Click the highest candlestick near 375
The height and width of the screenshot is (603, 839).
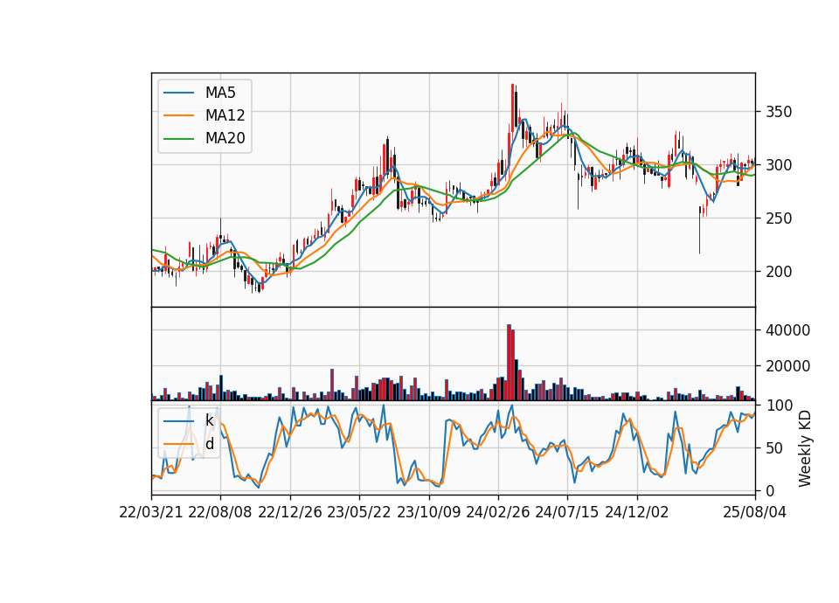(x=513, y=107)
